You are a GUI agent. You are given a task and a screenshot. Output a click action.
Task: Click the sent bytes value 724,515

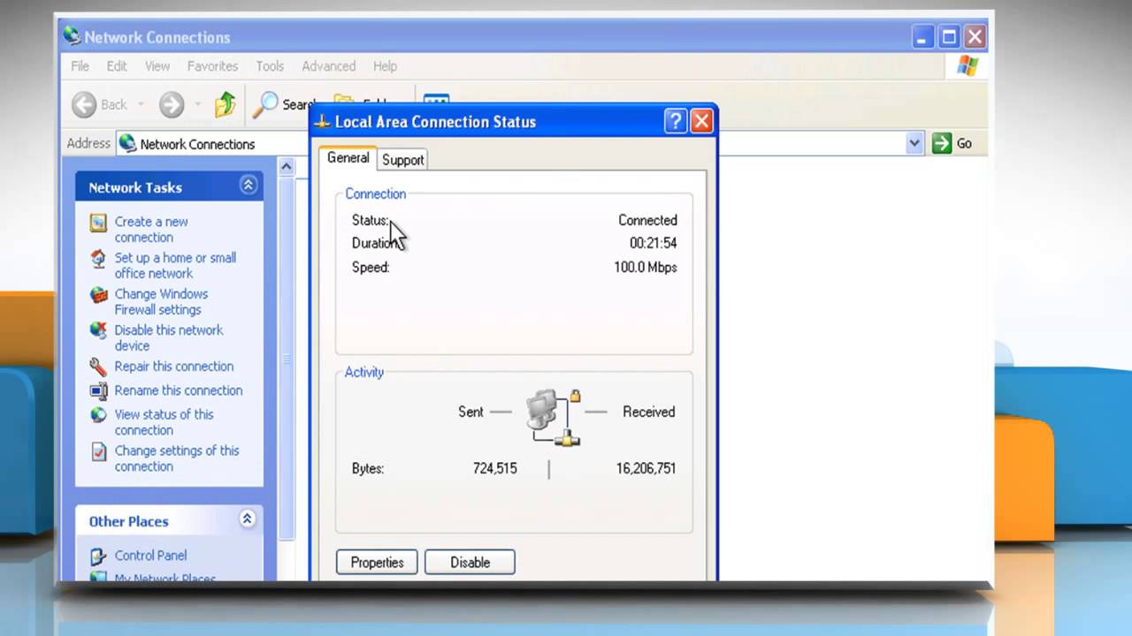point(495,469)
